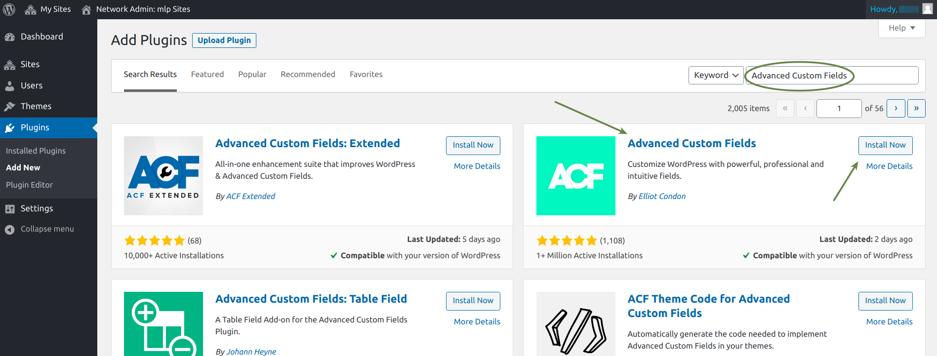Click the (68) ratings count text
The image size is (937, 356).
point(195,241)
